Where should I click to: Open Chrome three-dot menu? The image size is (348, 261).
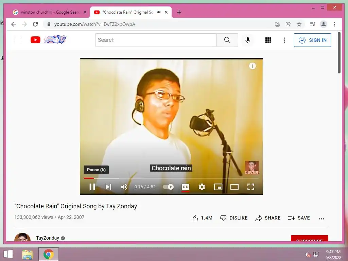point(334,24)
